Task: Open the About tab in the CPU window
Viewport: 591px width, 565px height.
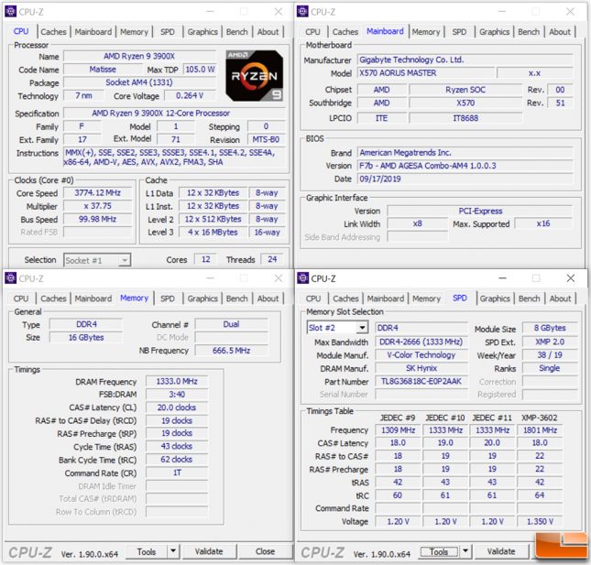Action: click(x=268, y=32)
